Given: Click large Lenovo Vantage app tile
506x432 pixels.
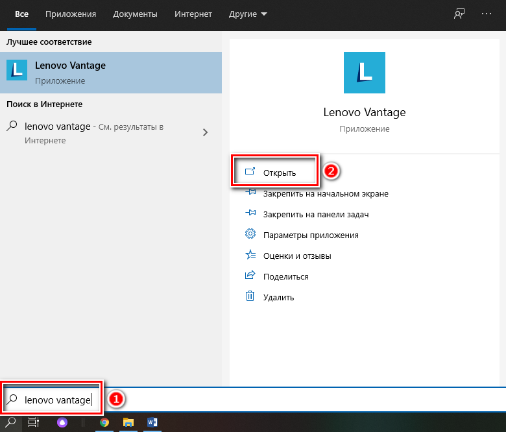Looking at the screenshot, I should pyautogui.click(x=365, y=73).
